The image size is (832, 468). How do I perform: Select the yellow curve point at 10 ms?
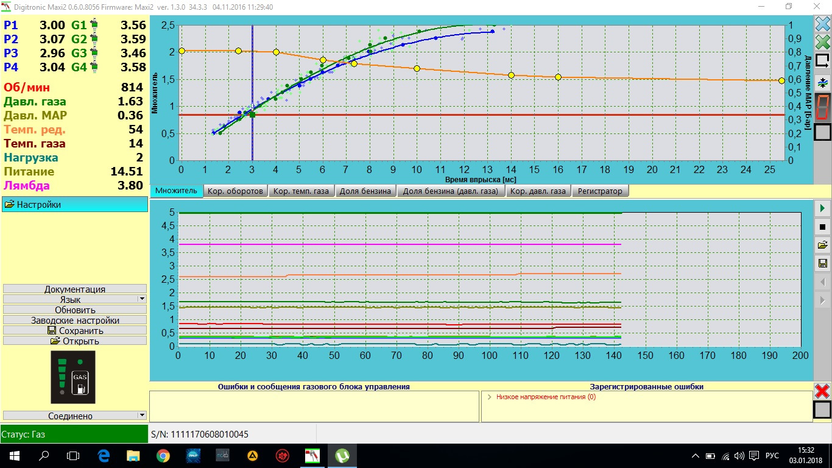(x=417, y=68)
